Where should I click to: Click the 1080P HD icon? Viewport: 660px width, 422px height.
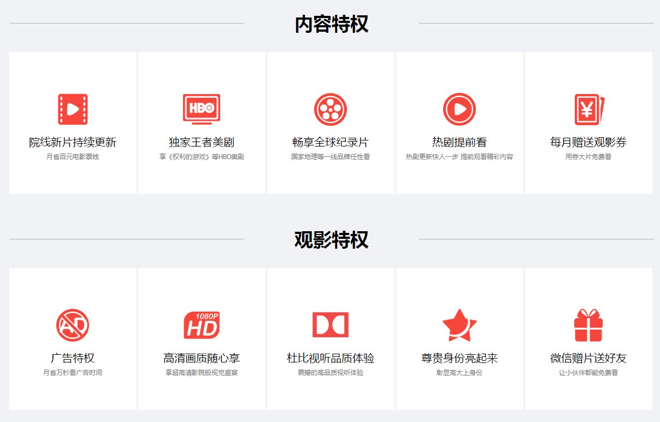pos(202,325)
